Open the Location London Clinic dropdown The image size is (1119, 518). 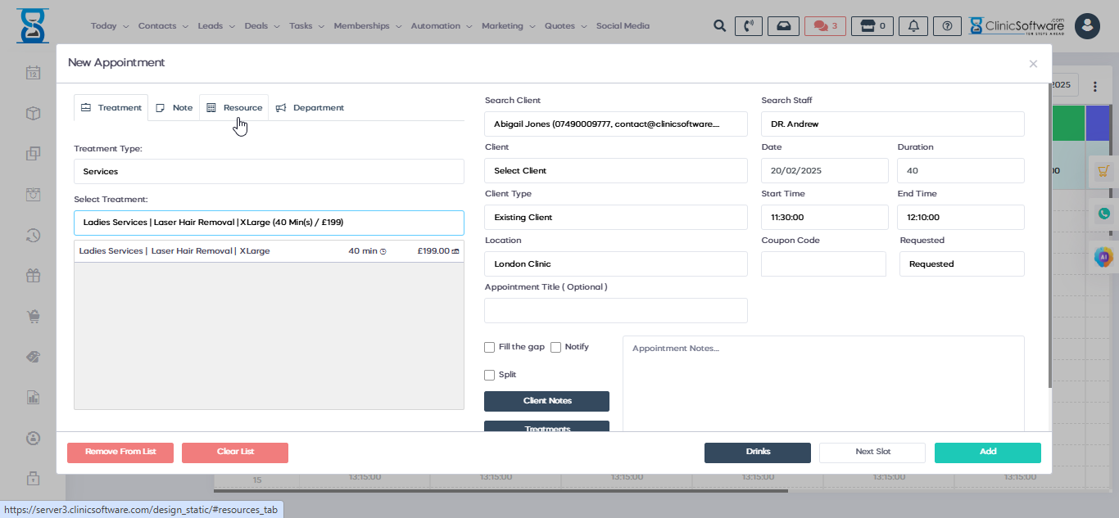(x=615, y=264)
